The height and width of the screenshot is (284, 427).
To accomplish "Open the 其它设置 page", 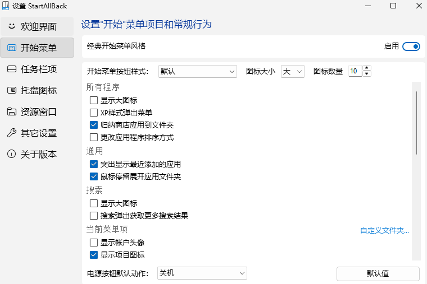I will coord(38,133).
